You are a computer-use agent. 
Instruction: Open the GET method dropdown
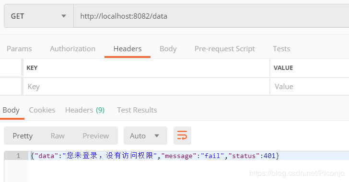[39, 16]
